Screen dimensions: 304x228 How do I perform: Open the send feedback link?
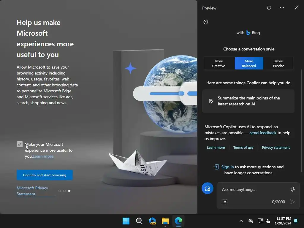[x=263, y=133]
